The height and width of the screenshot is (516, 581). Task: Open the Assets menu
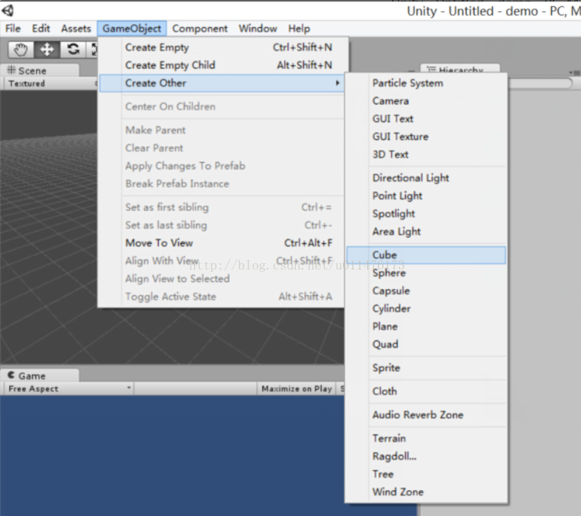[x=76, y=29]
